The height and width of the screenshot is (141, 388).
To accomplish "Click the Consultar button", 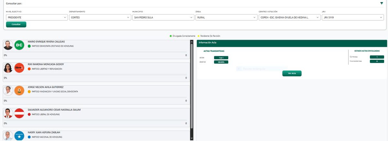I will [16, 24].
